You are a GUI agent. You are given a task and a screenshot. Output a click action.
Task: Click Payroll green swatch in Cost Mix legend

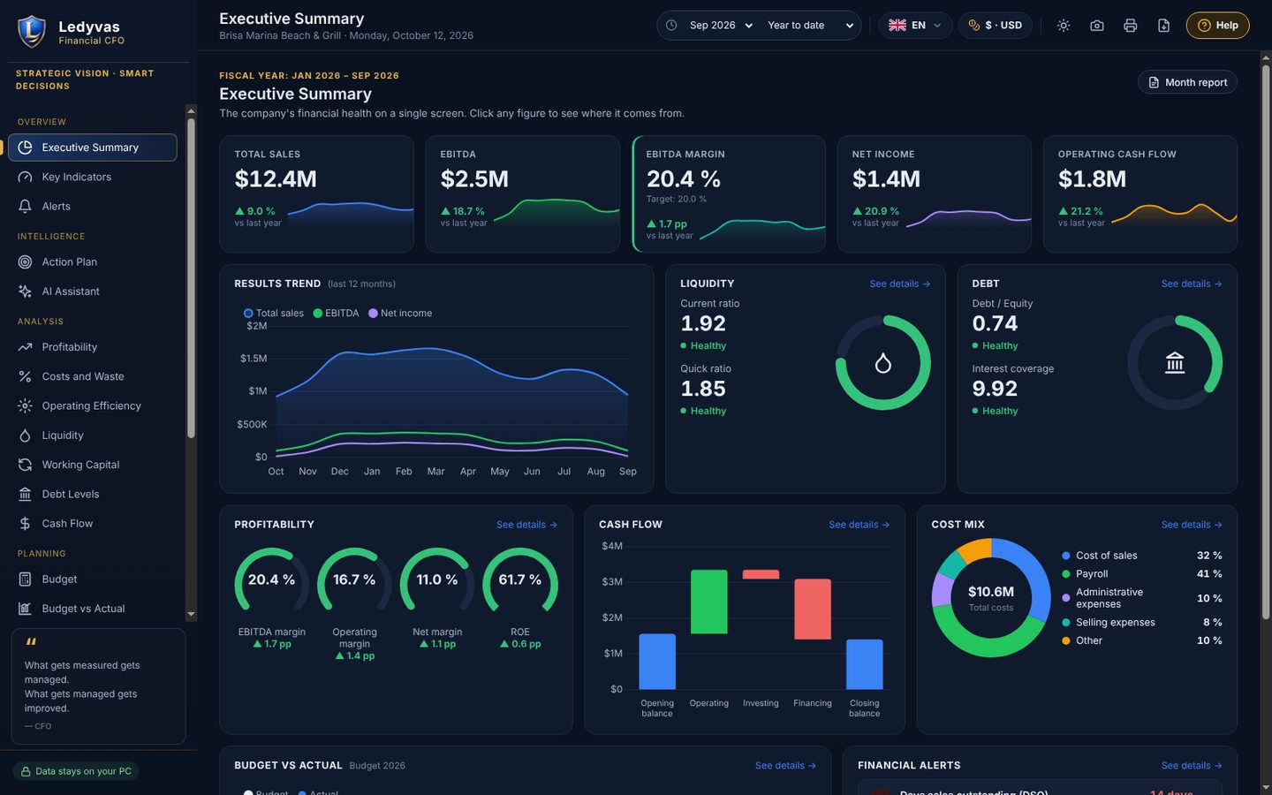(1066, 574)
